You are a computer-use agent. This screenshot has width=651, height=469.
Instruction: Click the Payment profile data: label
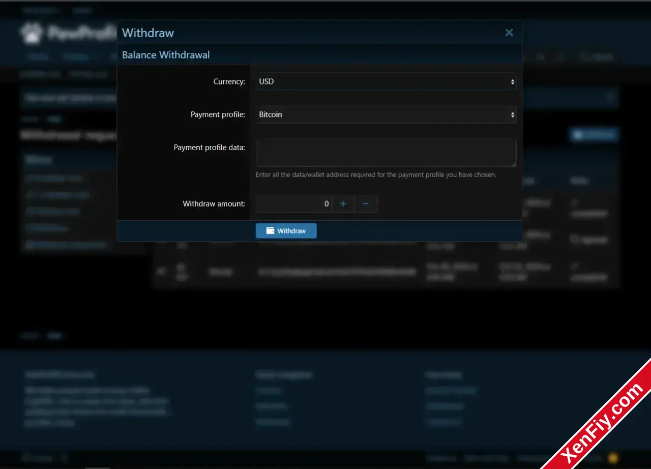[x=209, y=148]
